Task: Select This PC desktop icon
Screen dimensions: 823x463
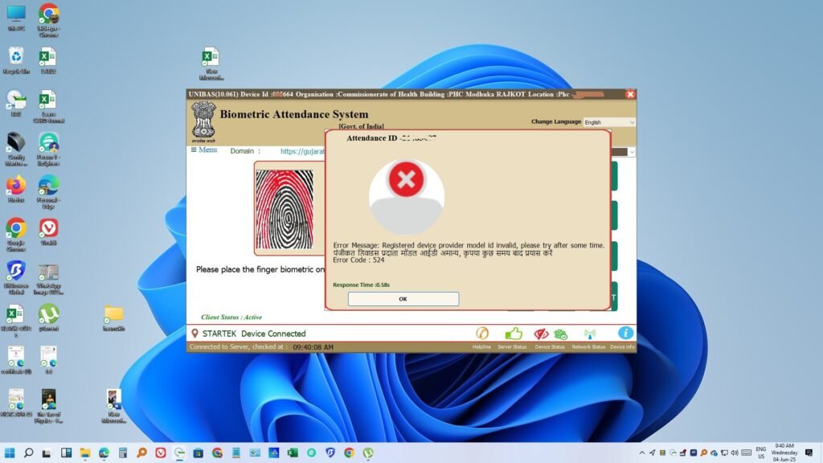Action: pyautogui.click(x=16, y=18)
